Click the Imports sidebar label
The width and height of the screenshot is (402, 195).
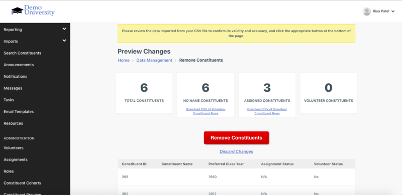(11, 42)
